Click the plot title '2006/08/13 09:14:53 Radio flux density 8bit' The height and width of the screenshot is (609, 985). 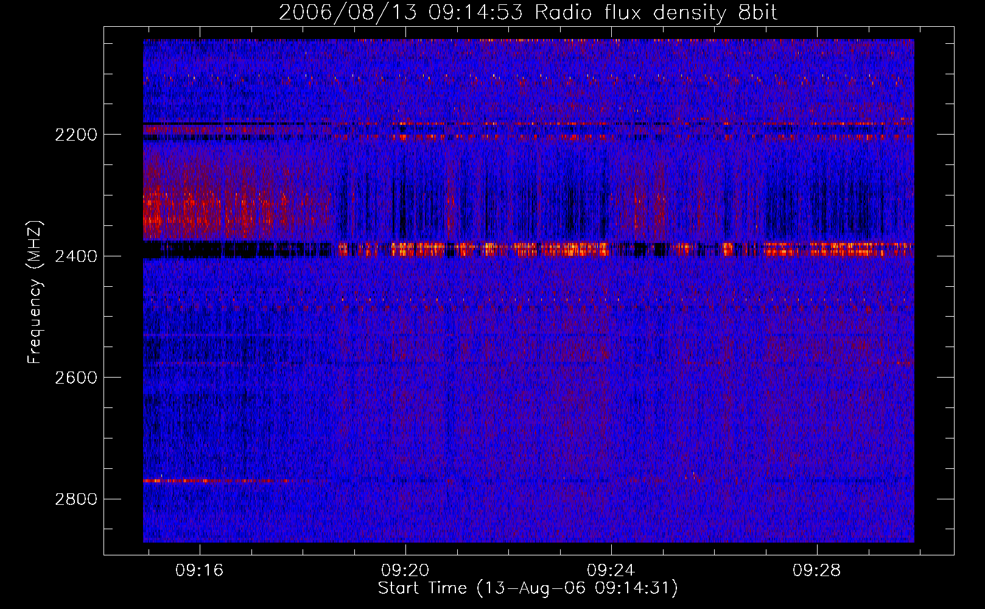[x=528, y=13]
